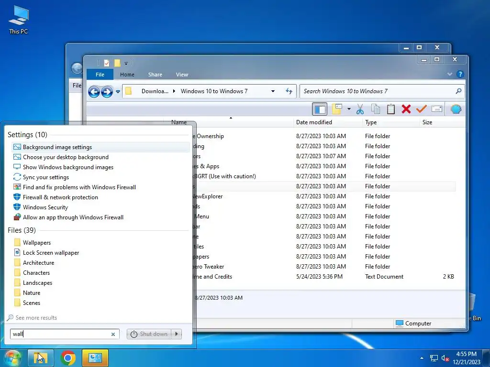Click the Paste clipboard icon
The width and height of the screenshot is (490, 367).
coord(390,109)
